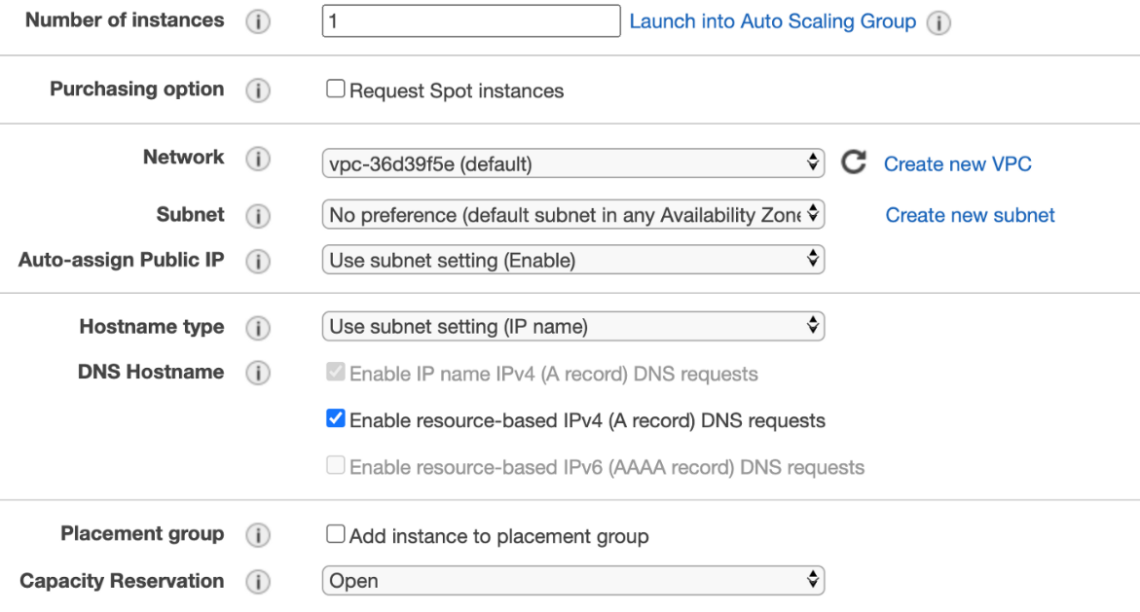The image size is (1140, 612).
Task: Follow the Create new subnet link
Action: point(970,215)
